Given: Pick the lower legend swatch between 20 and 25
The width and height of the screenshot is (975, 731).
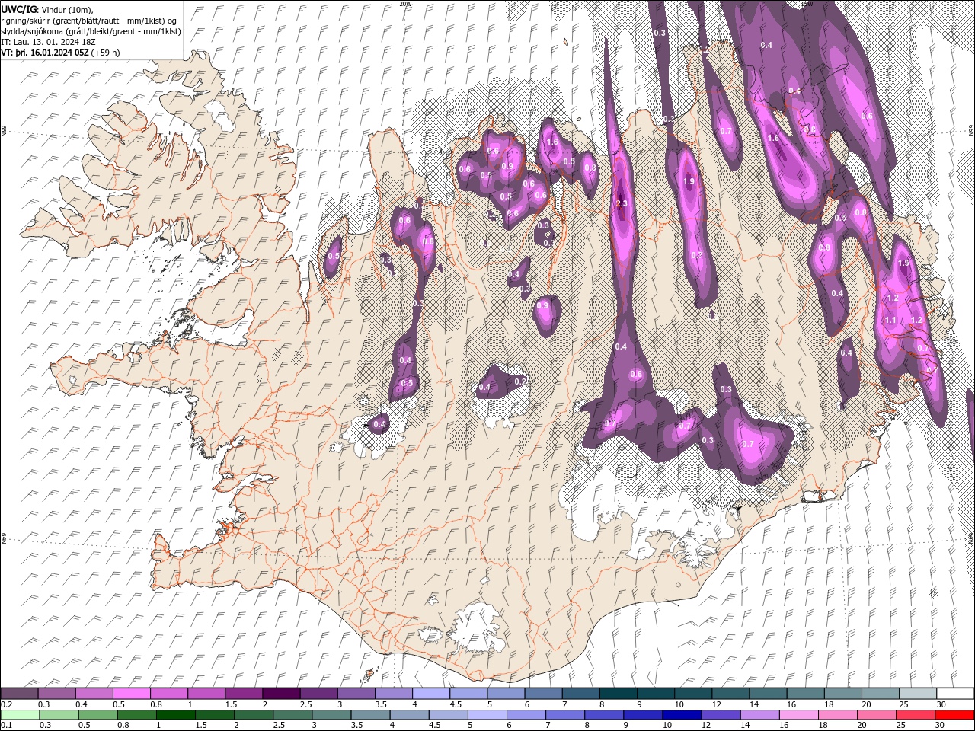Looking at the screenshot, I should (876, 715).
